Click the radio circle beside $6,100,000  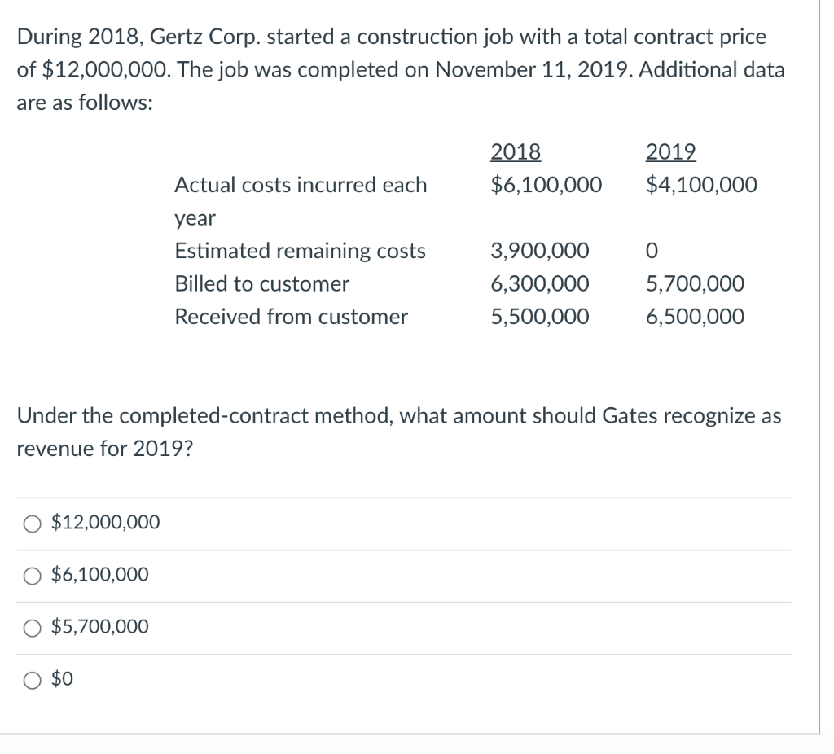coord(32,576)
